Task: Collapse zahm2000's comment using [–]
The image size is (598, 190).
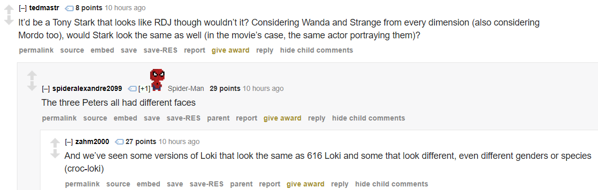Action: pyautogui.click(x=69, y=142)
